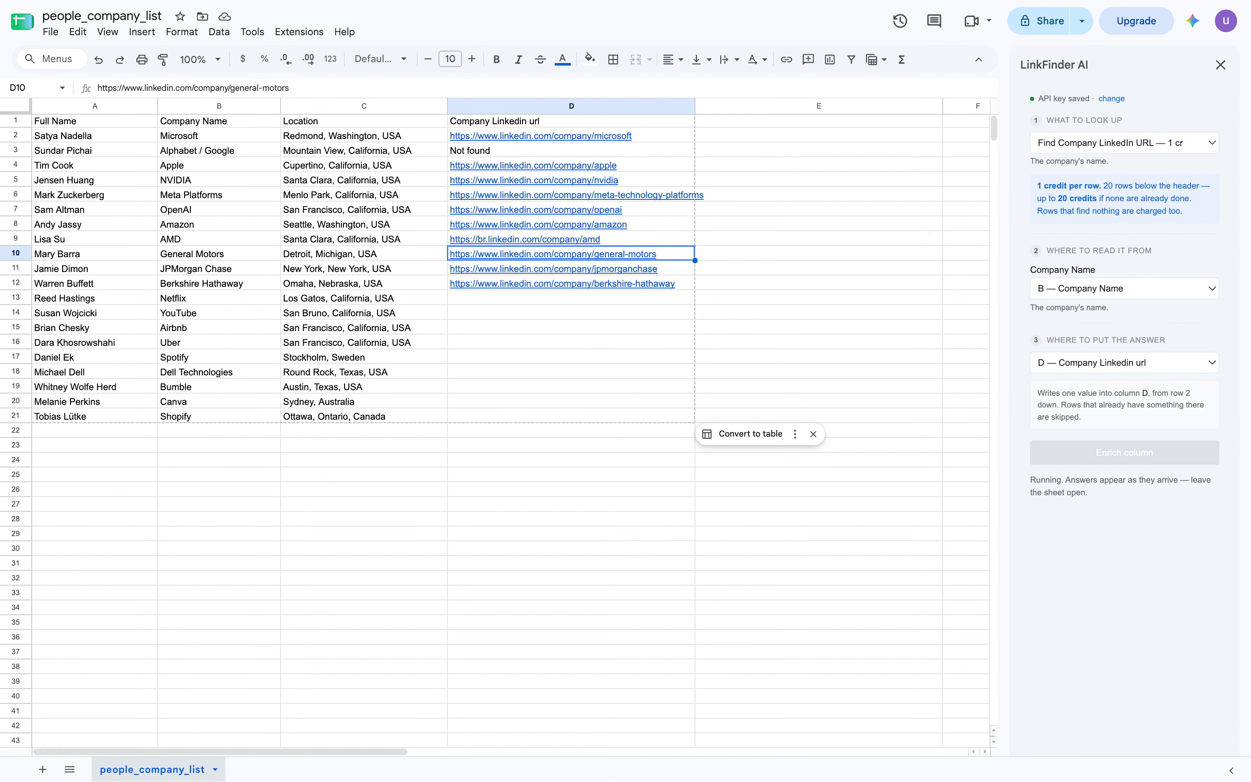Click the Redo icon in toolbar
1251x782 pixels.
(120, 60)
